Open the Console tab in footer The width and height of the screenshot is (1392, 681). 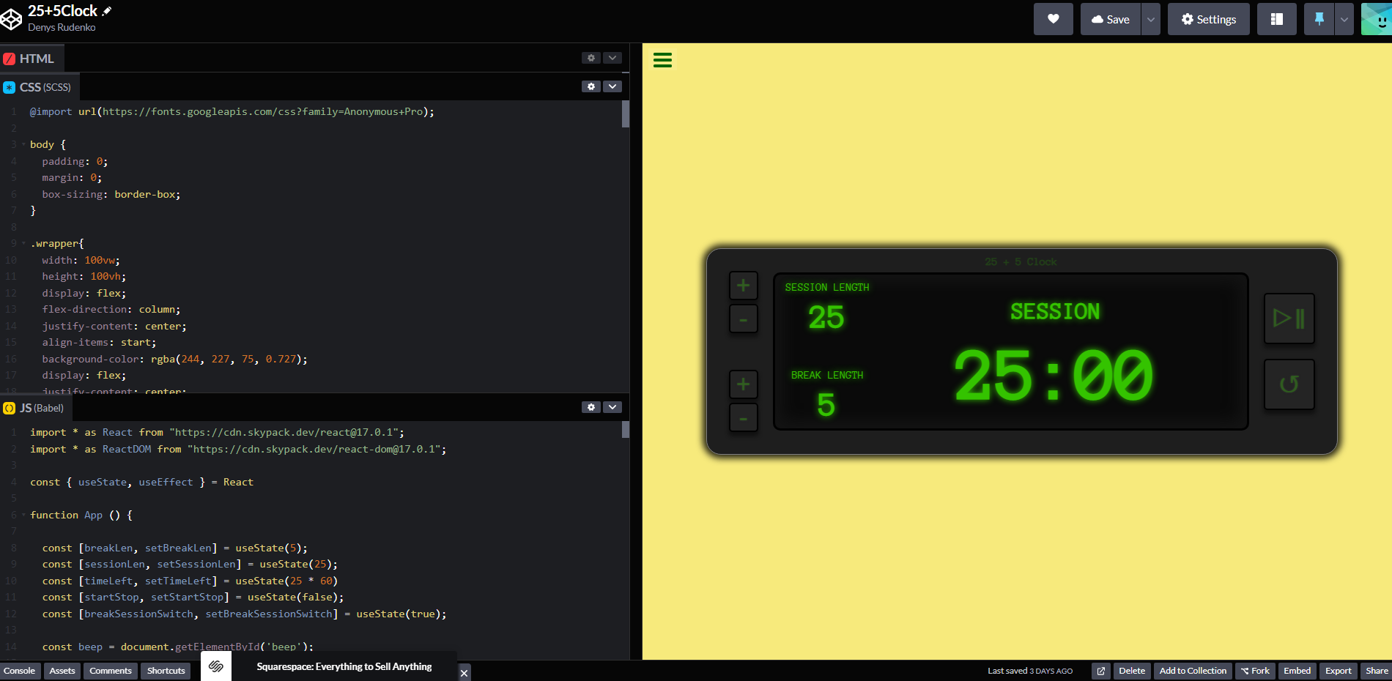click(x=19, y=671)
